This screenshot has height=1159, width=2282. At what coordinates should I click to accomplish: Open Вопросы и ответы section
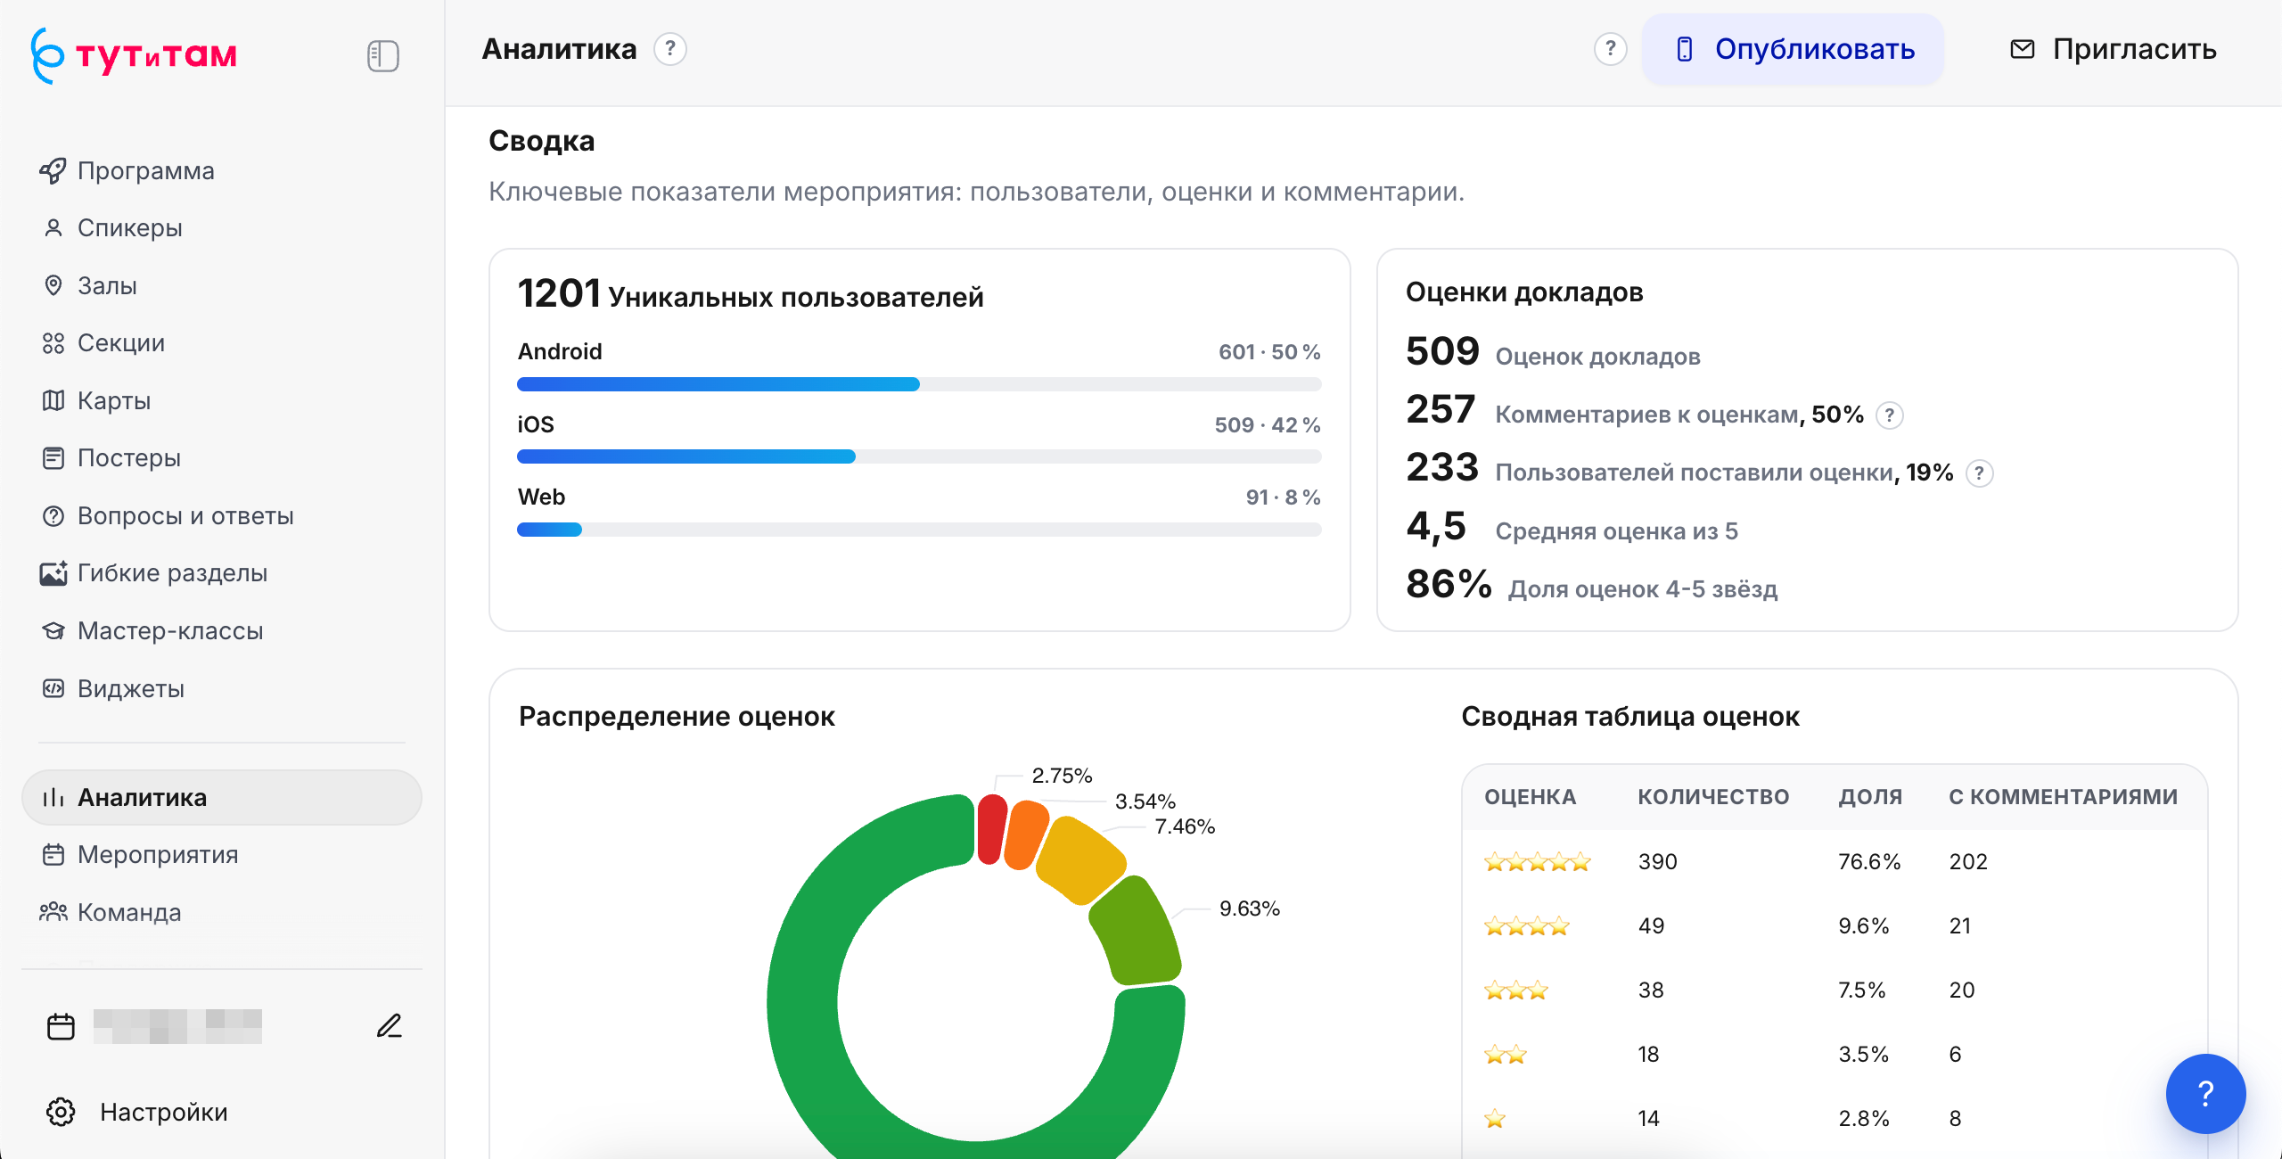[221, 516]
